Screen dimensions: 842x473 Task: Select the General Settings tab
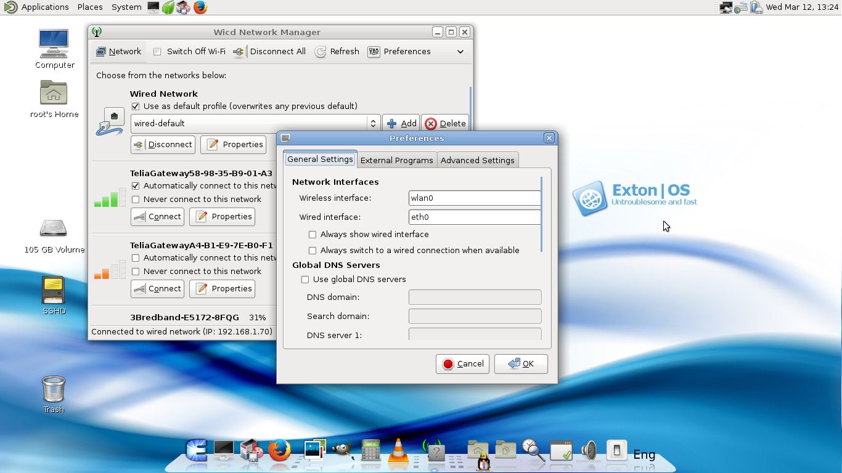[x=320, y=159]
